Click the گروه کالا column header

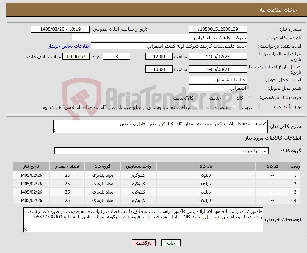103,166
